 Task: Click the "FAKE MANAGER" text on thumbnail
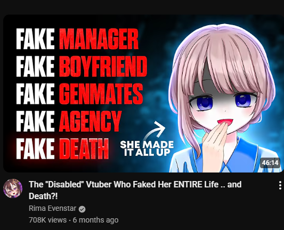77,39
